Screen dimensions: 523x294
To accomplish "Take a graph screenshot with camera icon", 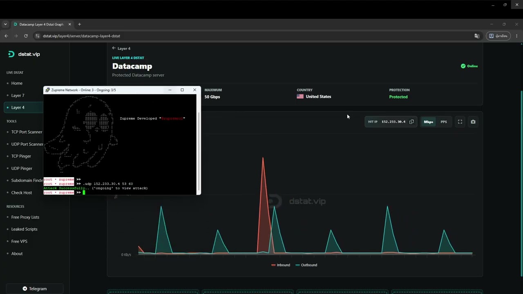I will pyautogui.click(x=473, y=122).
